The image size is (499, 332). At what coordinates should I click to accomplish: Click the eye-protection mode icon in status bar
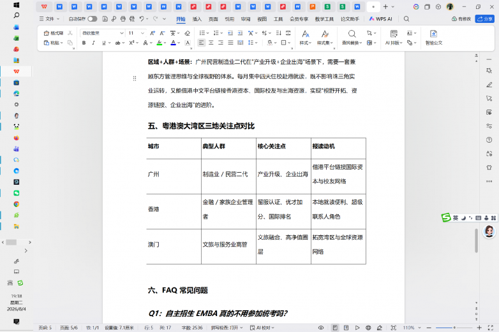coord(321,328)
